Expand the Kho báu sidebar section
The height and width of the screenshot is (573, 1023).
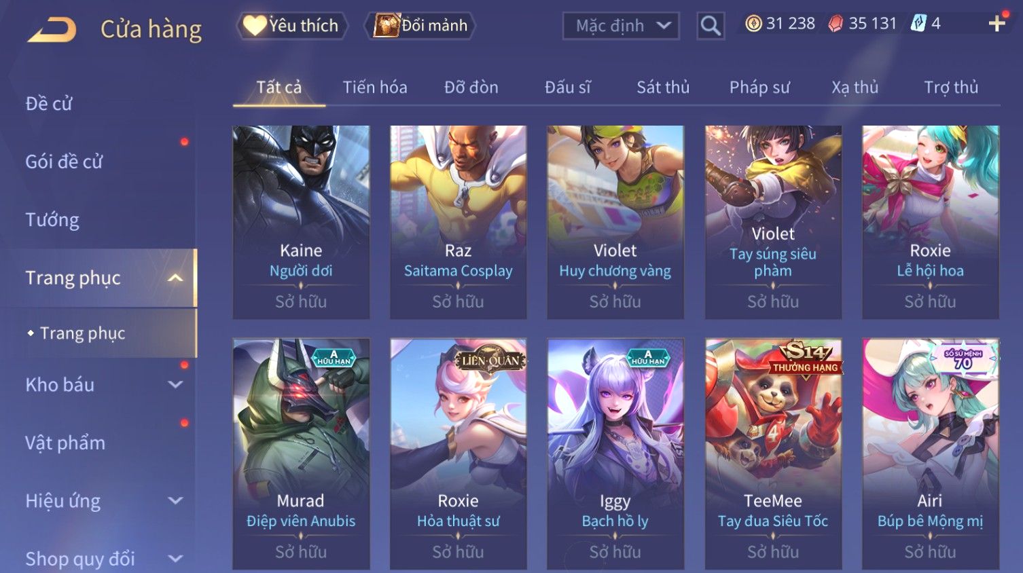[x=175, y=385]
